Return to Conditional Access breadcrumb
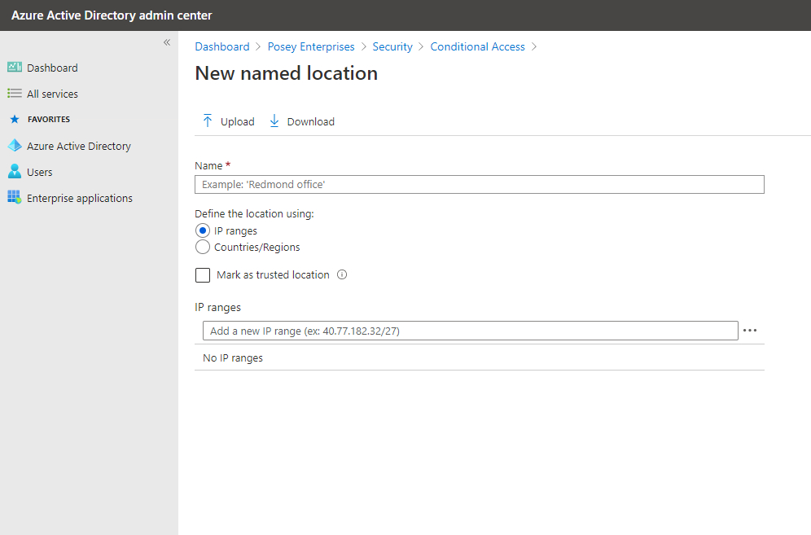Image resolution: width=811 pixels, height=535 pixels. [477, 46]
